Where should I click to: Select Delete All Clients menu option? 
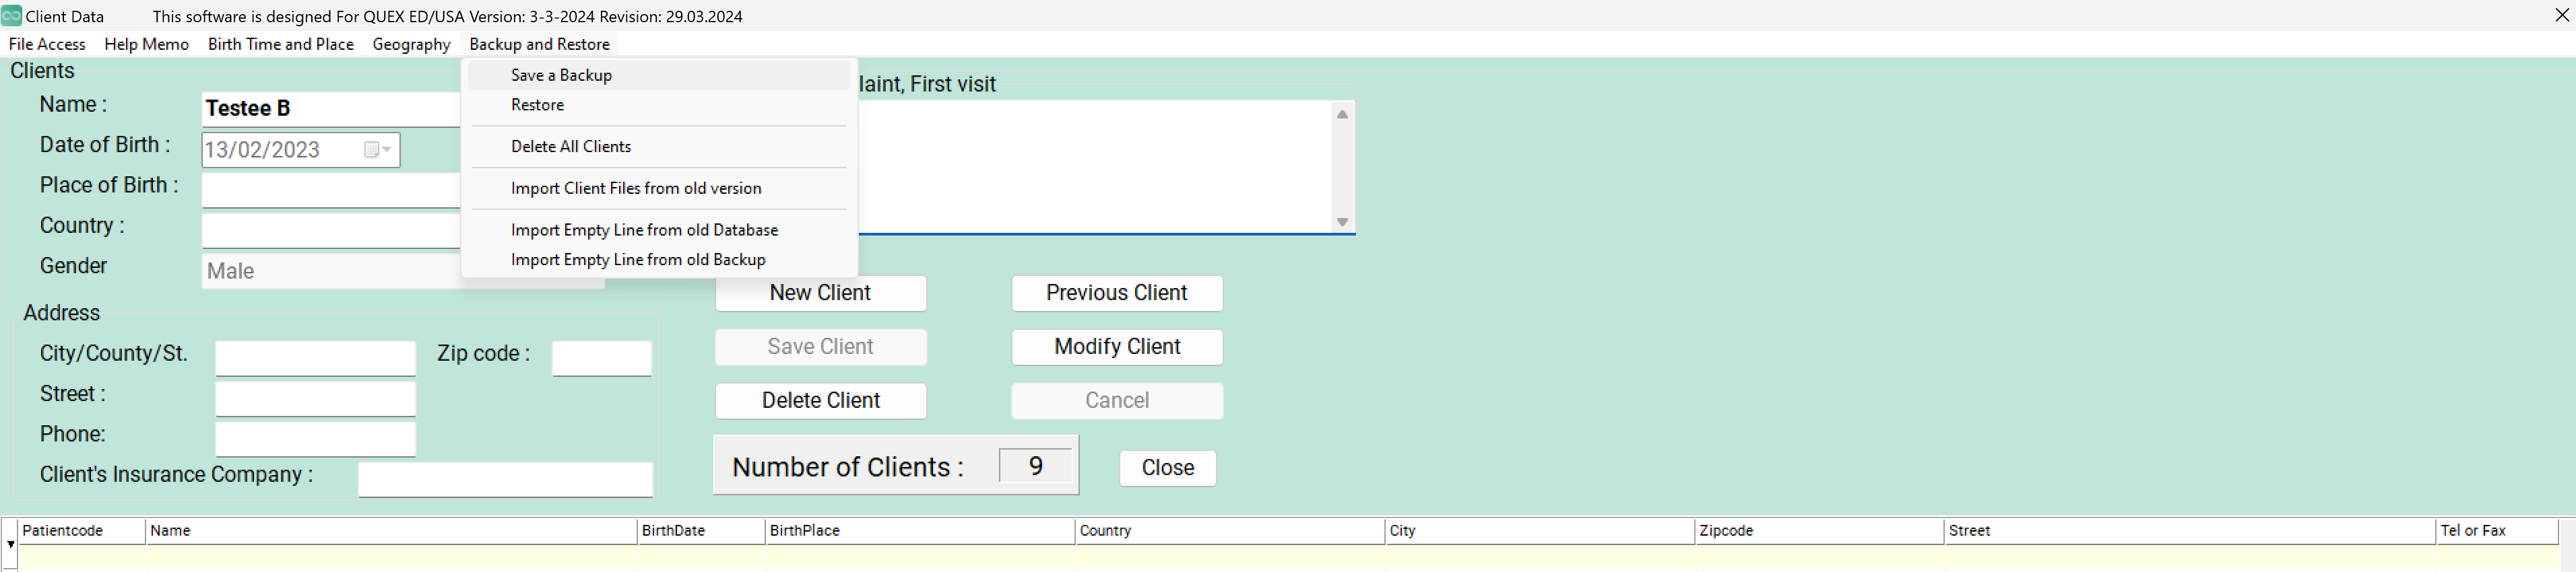point(570,147)
